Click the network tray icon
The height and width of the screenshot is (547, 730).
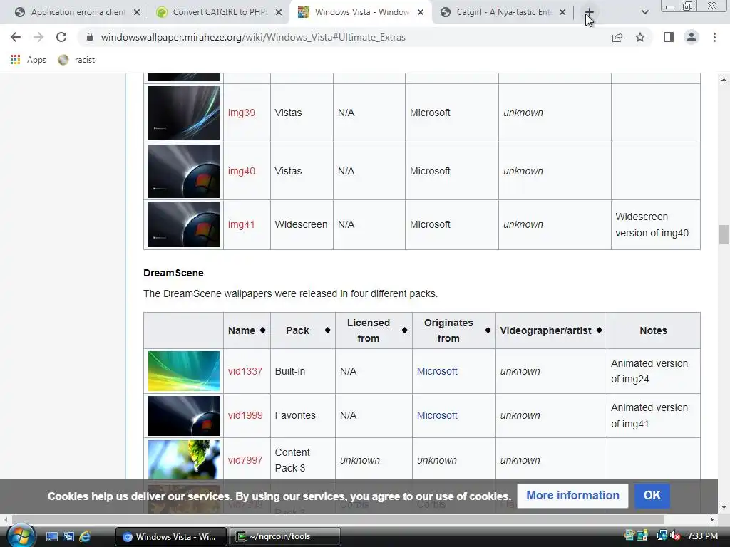point(661,536)
